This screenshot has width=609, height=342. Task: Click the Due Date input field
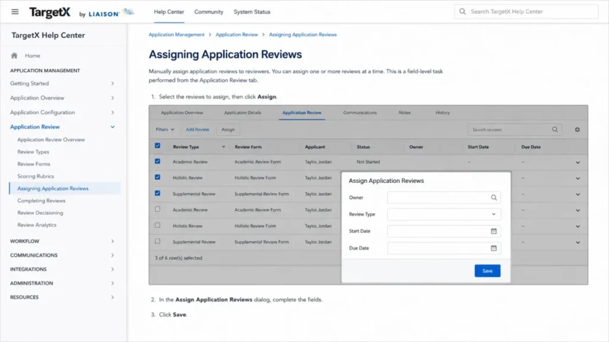444,248
